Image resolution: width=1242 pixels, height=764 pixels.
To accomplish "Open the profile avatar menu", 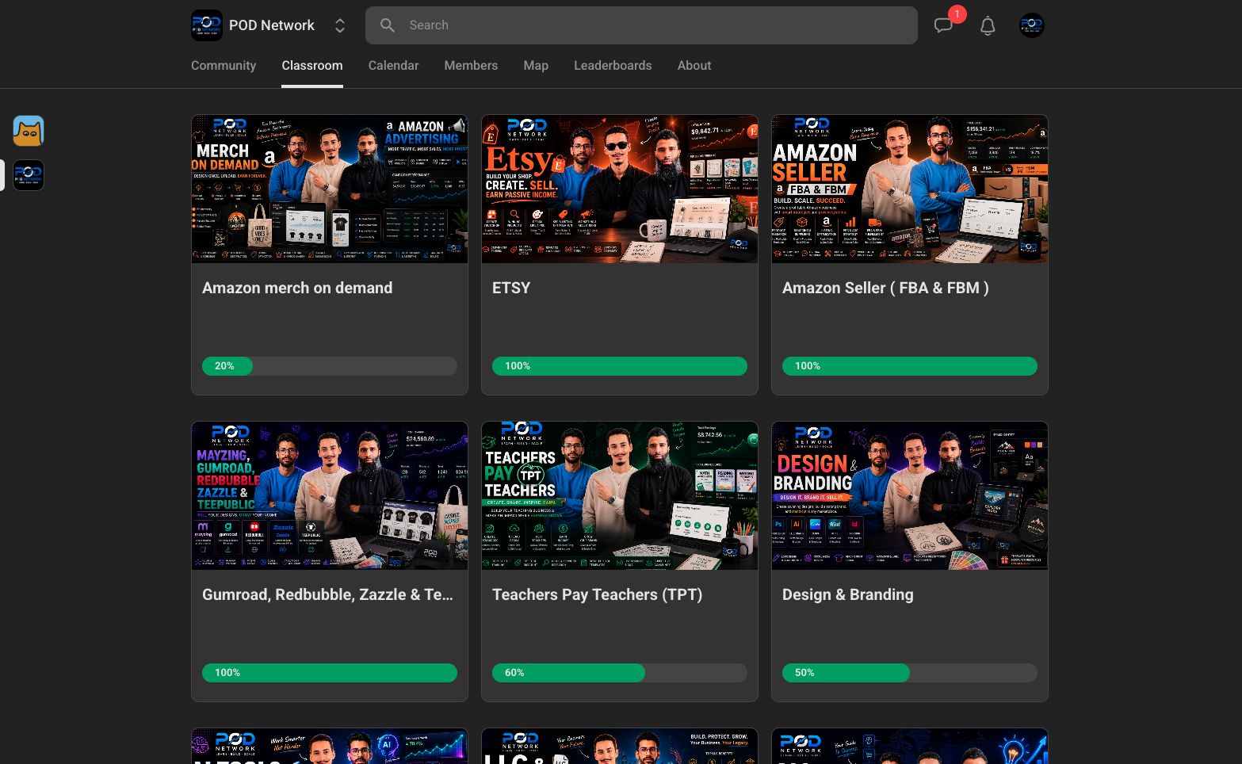I will click(x=1032, y=25).
